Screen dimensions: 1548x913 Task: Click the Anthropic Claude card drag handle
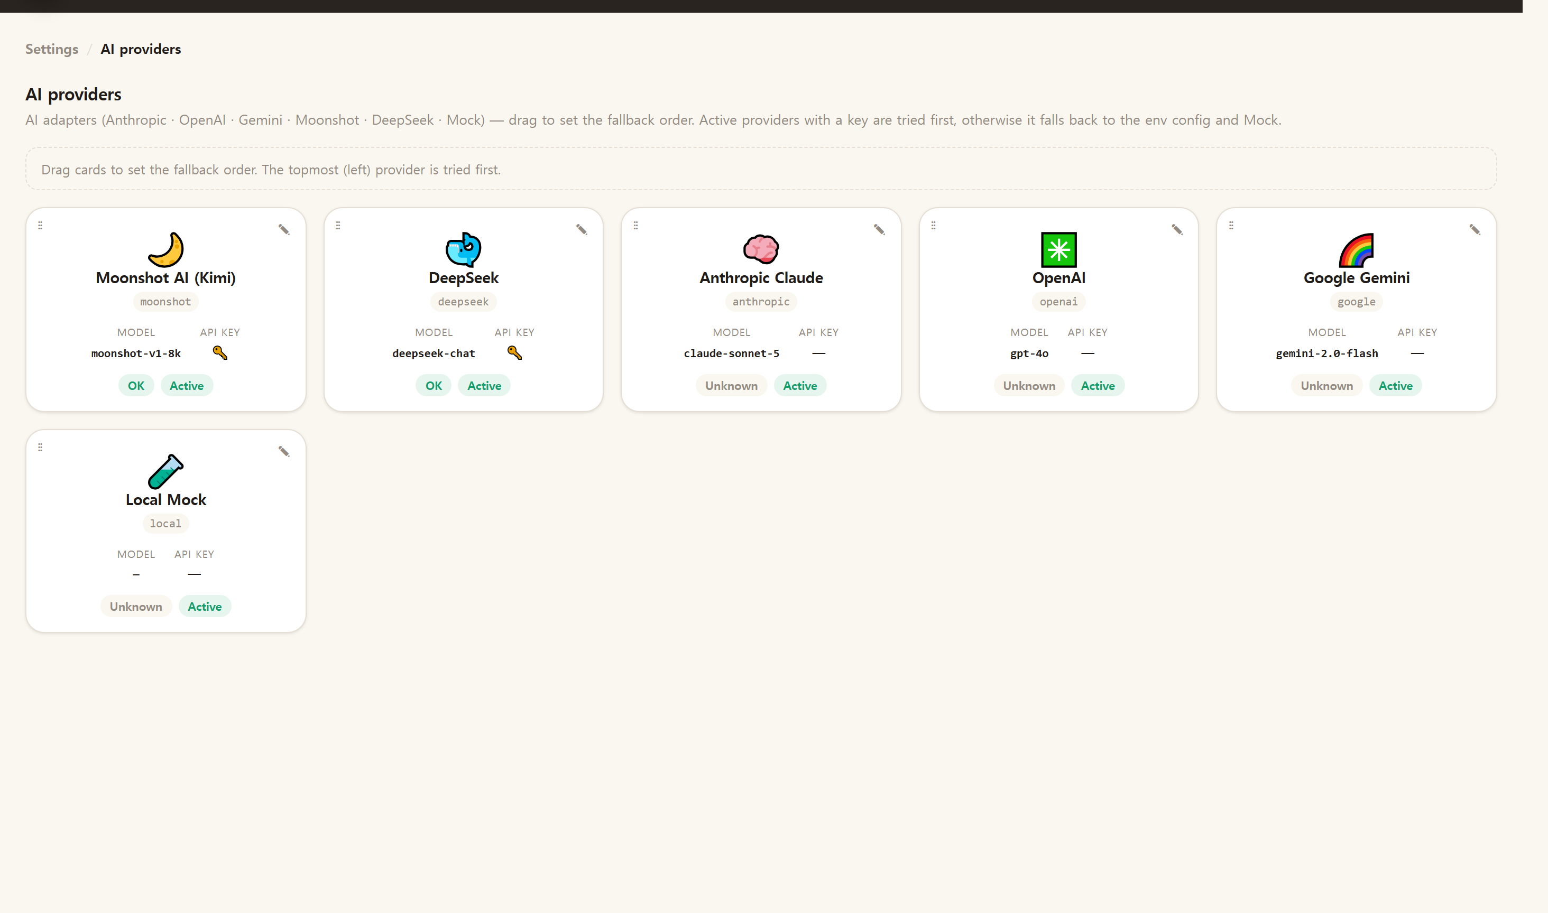pos(636,226)
